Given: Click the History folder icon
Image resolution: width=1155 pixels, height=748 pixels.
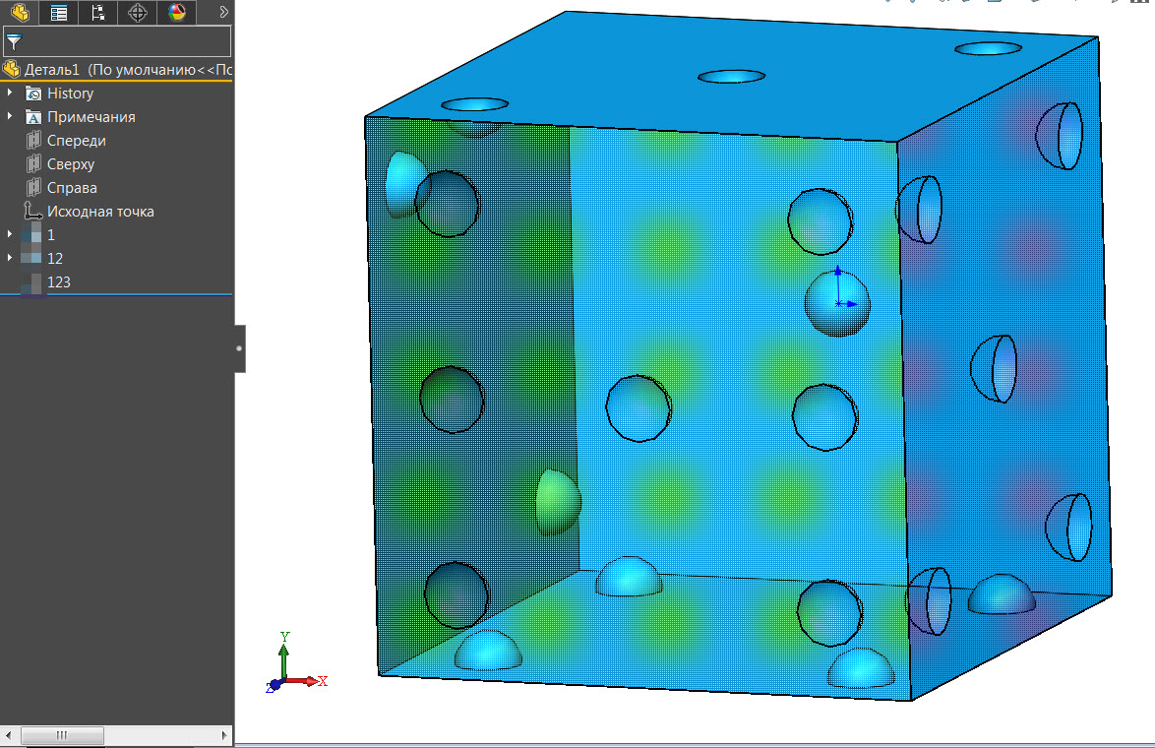Looking at the screenshot, I should click(32, 93).
